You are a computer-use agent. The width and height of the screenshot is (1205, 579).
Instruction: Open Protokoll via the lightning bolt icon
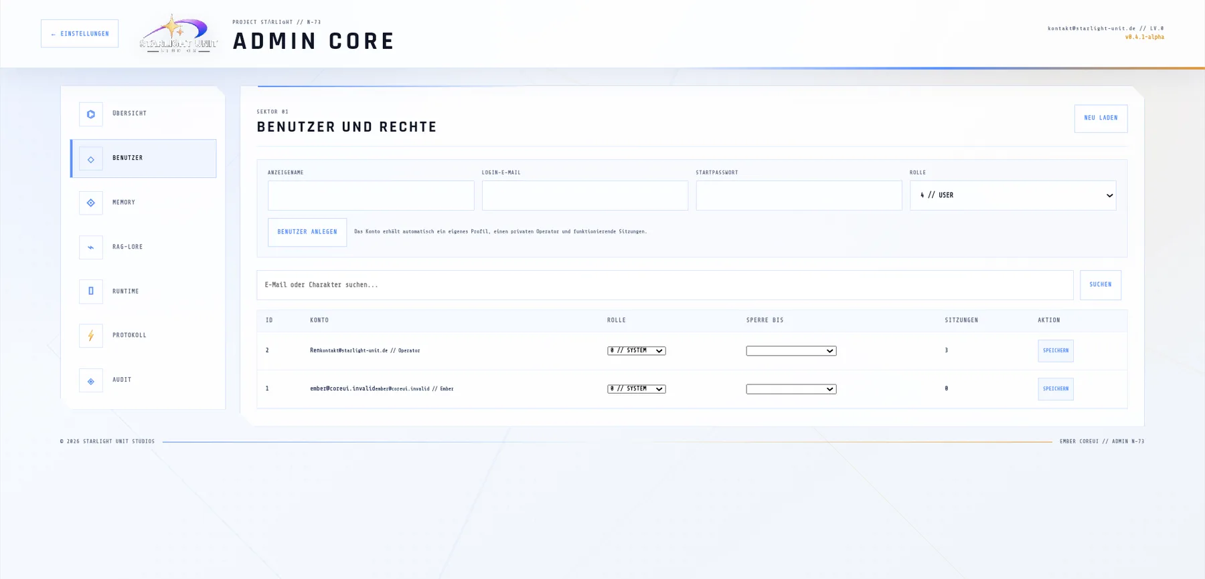91,336
